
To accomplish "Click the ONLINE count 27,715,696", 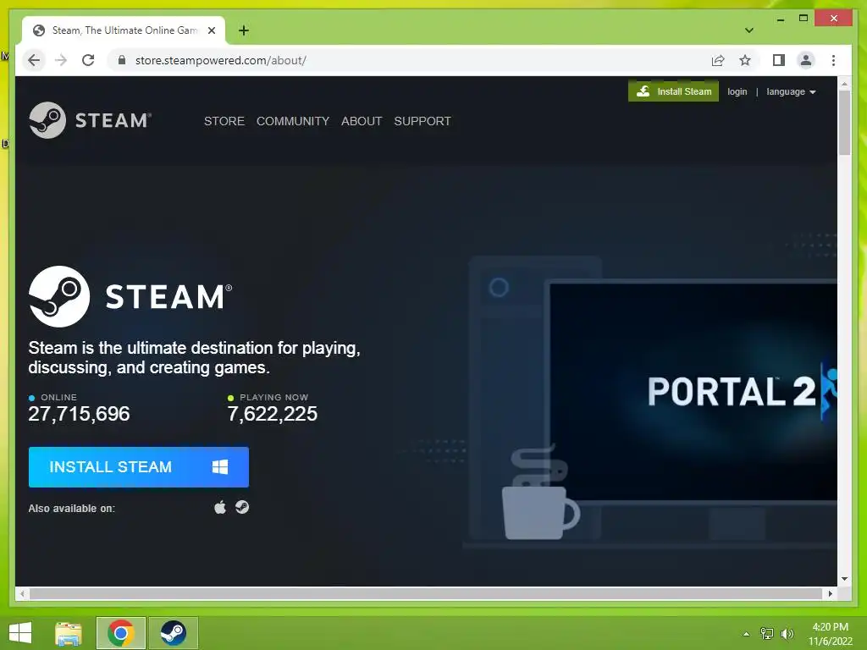I will pyautogui.click(x=79, y=414).
